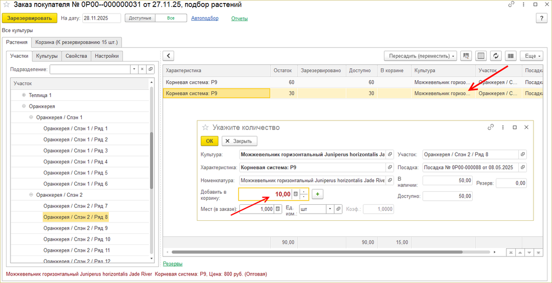Open the Автоподбор link
The image size is (552, 283).
[x=205, y=18]
